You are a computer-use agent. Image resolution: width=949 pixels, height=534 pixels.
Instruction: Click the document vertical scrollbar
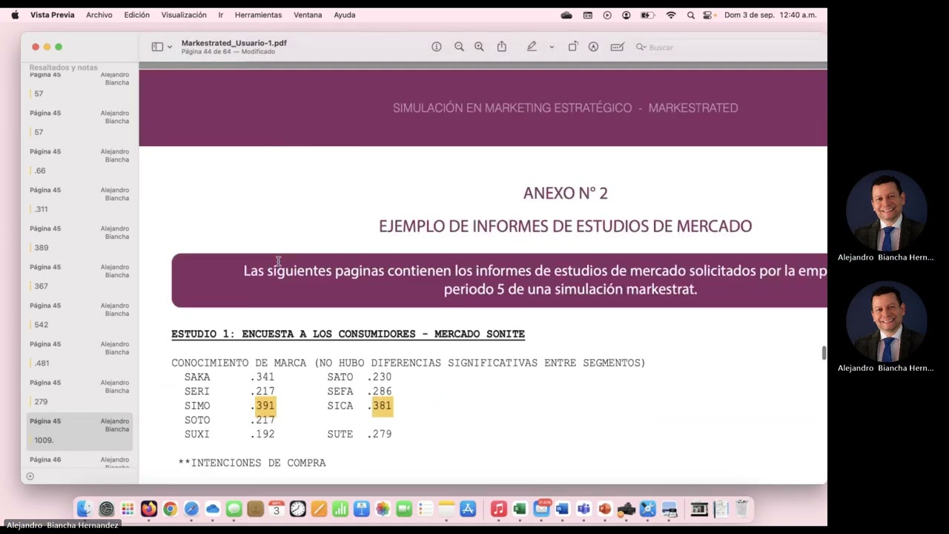click(x=824, y=353)
